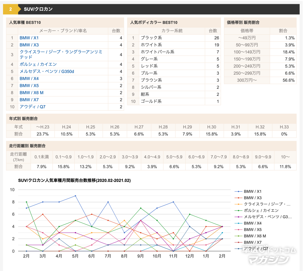Click the ブルー系 color row

click(x=174, y=73)
